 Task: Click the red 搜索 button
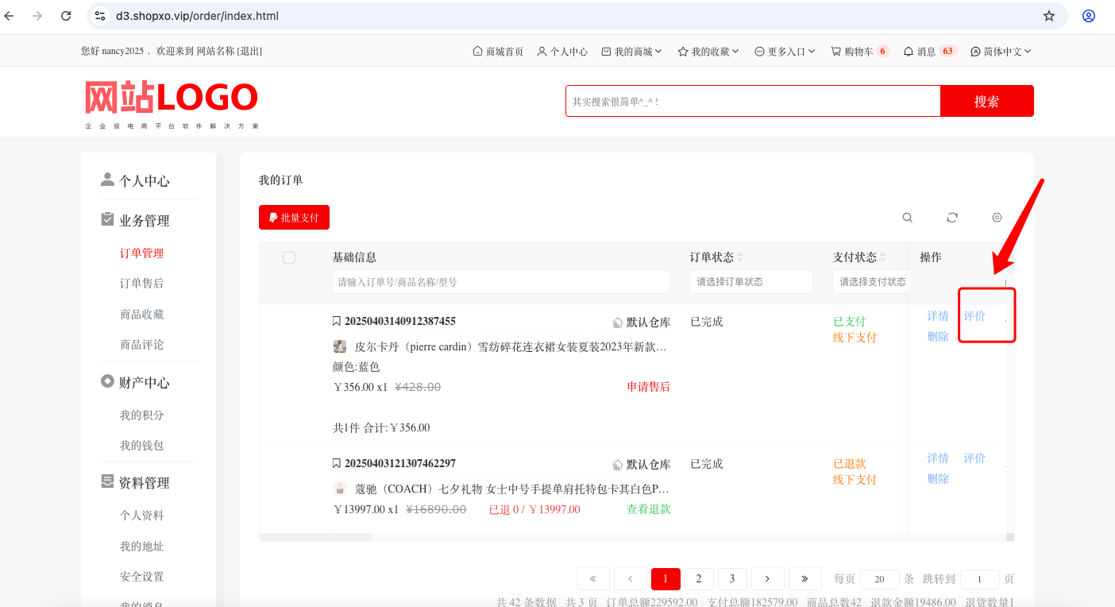(987, 101)
